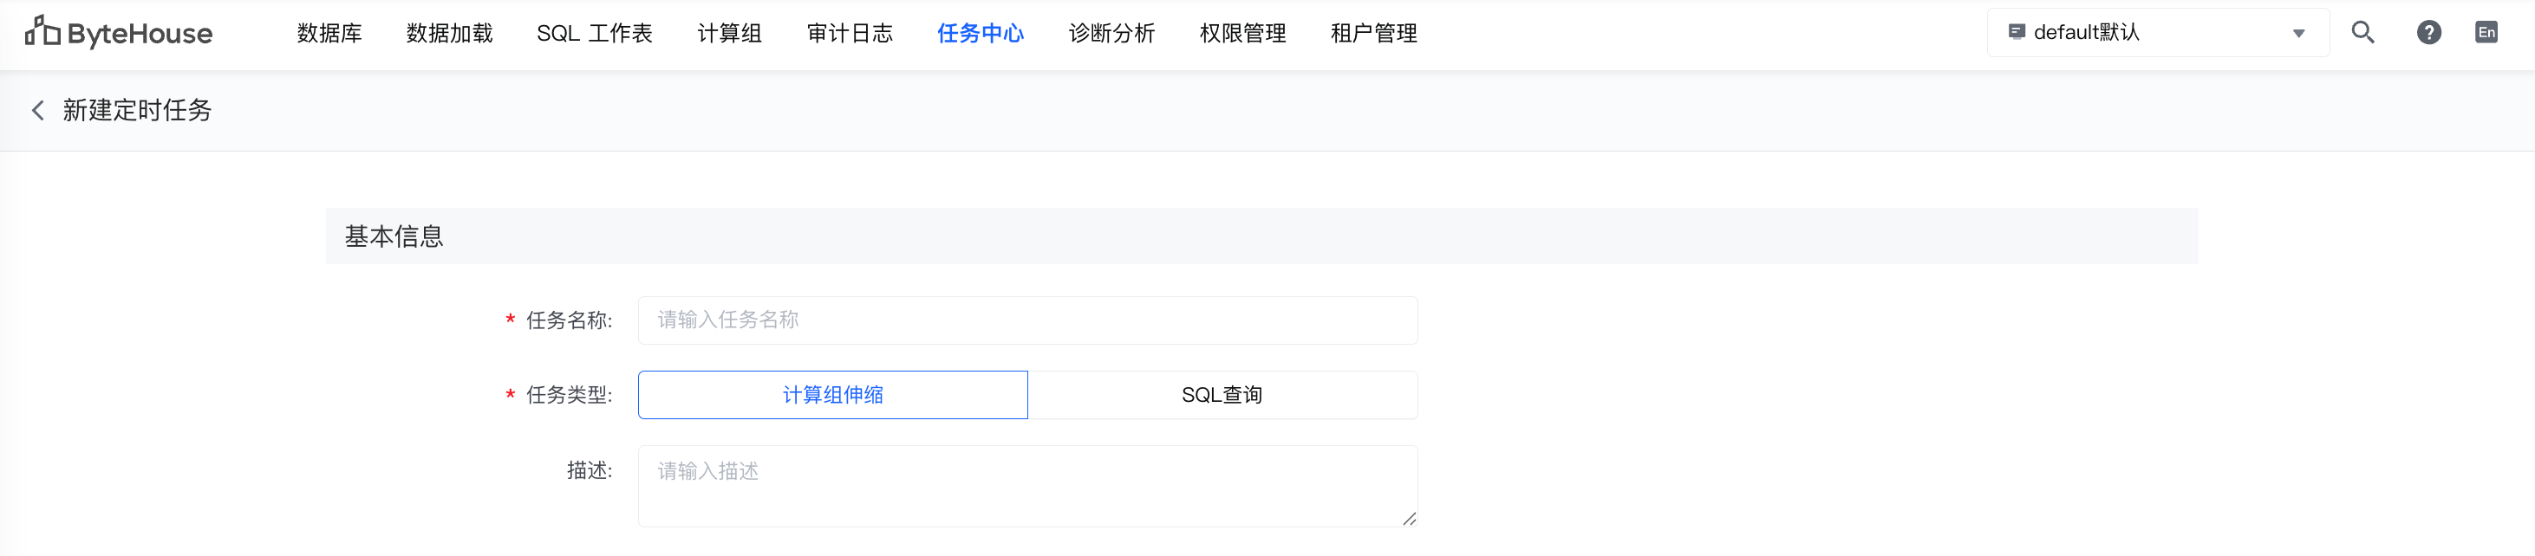Open the search magnifier icon
The width and height of the screenshot is (2535, 556).
(2362, 32)
